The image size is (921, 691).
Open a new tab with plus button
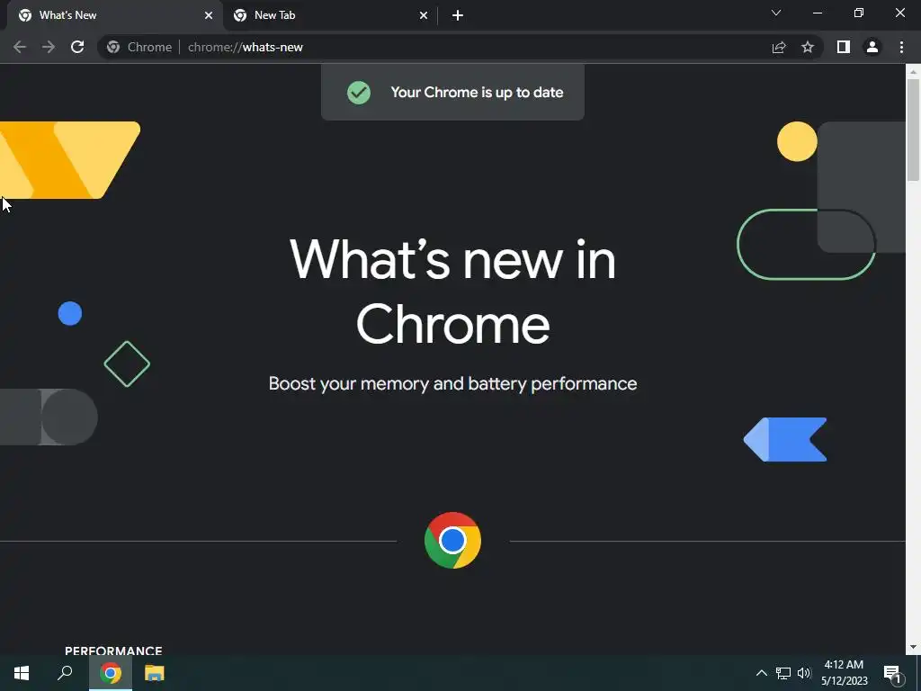(x=458, y=15)
